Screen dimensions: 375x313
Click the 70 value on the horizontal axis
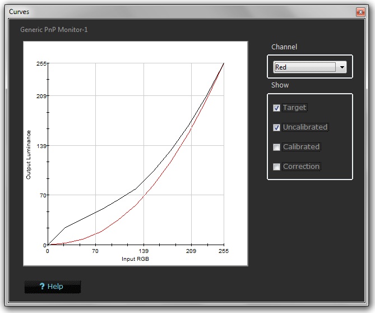coord(95,251)
